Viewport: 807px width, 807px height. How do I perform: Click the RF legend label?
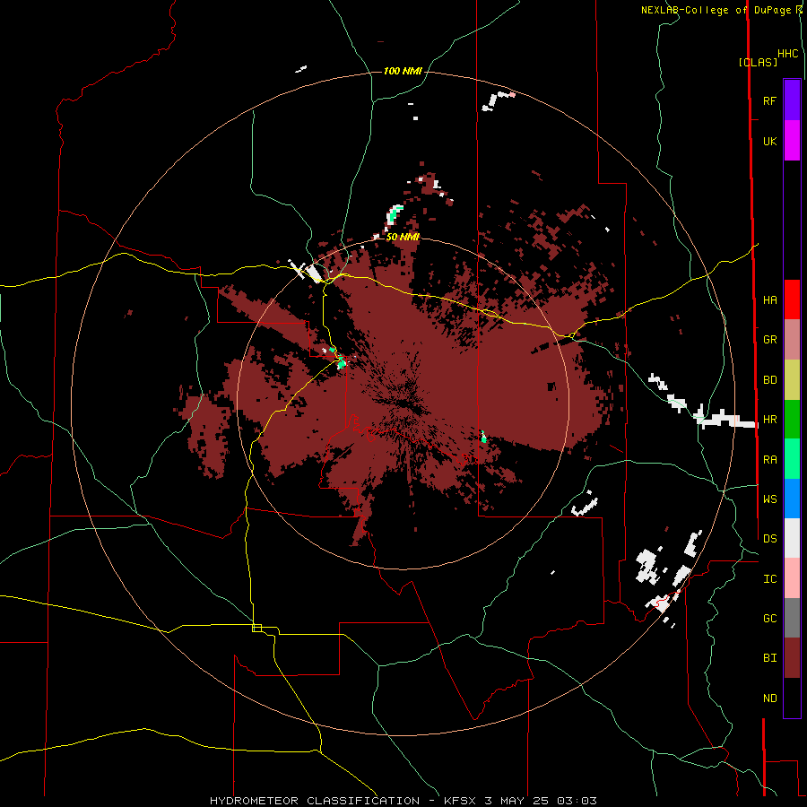pos(769,100)
